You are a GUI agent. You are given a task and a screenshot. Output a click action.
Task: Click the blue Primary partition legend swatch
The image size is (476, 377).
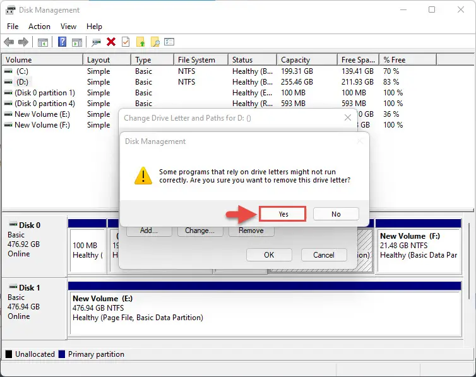point(62,354)
